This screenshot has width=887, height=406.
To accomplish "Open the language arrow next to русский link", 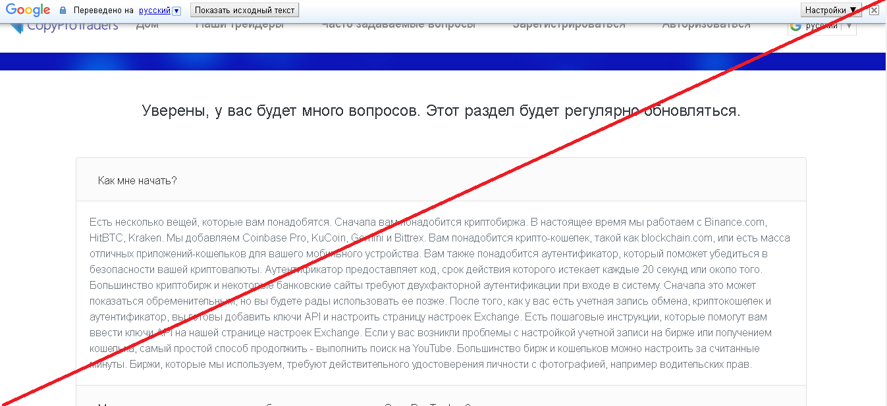I will click(176, 11).
